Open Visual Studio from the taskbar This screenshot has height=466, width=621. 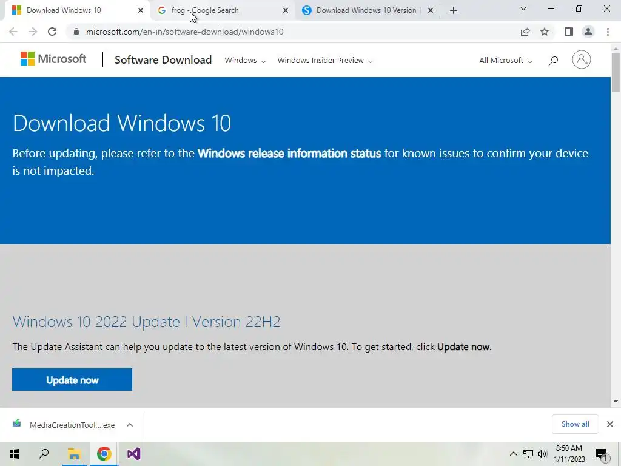(x=134, y=454)
